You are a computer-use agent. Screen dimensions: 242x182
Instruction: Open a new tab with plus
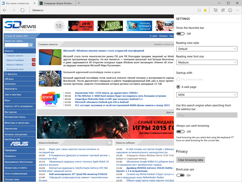pyautogui.click(x=79, y=3)
